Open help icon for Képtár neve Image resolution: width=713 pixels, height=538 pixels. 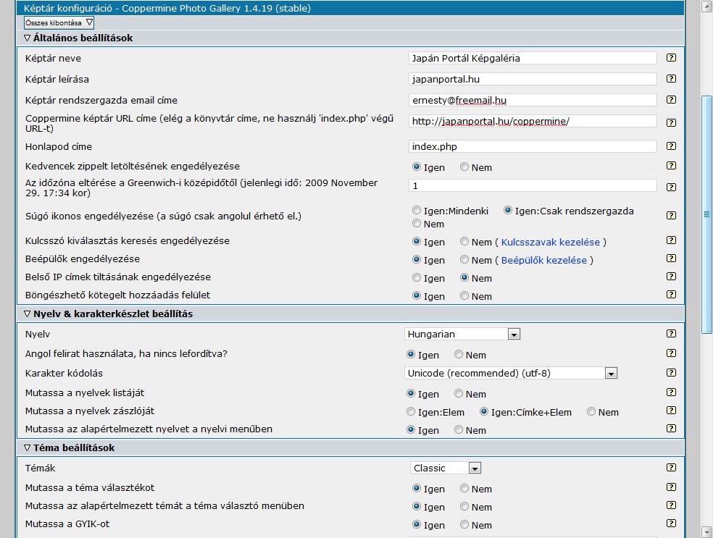(x=671, y=58)
